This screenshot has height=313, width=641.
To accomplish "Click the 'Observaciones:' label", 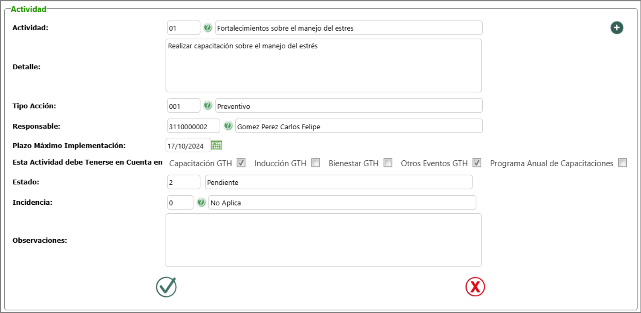I will point(40,240).
